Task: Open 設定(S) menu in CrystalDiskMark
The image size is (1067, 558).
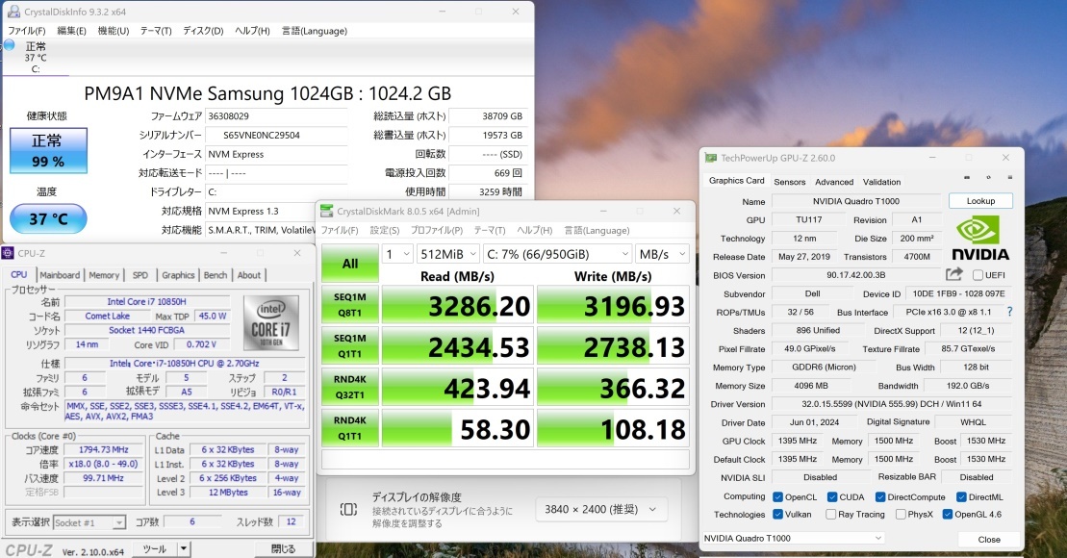Action: coord(385,230)
